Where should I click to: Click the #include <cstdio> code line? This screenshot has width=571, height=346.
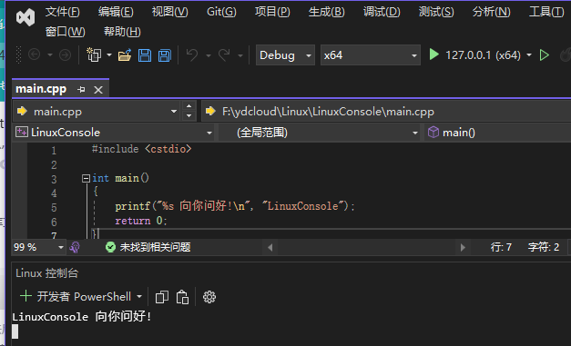(x=142, y=149)
